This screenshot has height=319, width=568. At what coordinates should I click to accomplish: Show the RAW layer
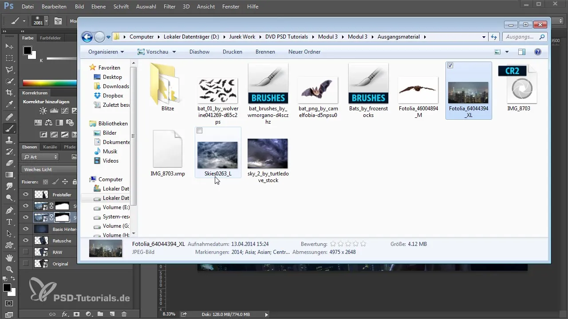click(26, 252)
